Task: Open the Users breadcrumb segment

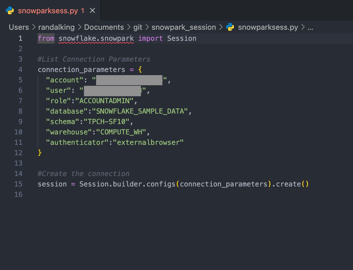Action: click(19, 27)
